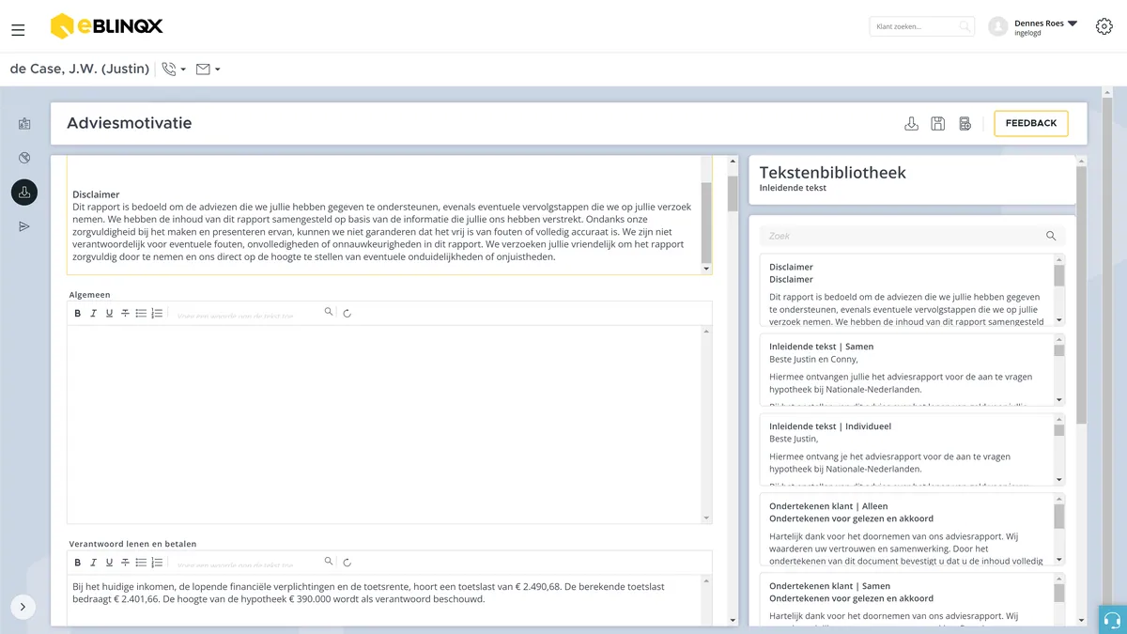The width and height of the screenshot is (1127, 634).
Task: Open the pie chart sidebar icon
Action: click(24, 158)
